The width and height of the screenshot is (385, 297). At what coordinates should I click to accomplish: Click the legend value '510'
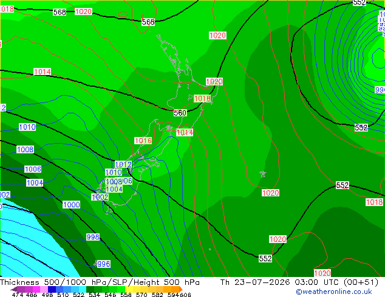point(63,295)
